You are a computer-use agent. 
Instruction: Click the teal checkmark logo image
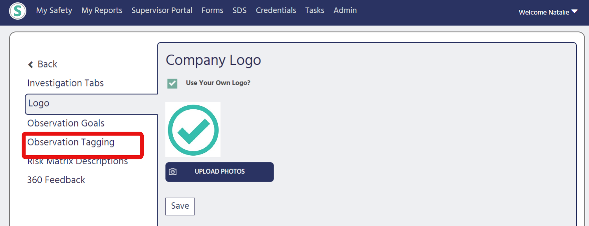coord(193,130)
